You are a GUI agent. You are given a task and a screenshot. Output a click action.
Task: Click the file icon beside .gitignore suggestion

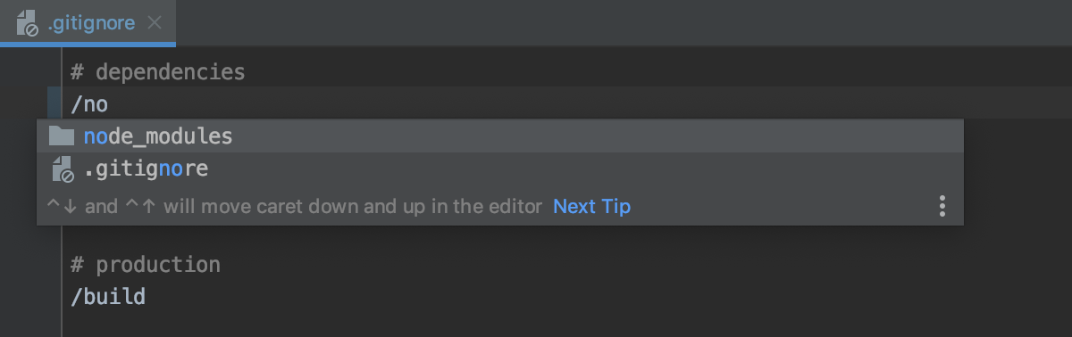pyautogui.click(x=62, y=168)
